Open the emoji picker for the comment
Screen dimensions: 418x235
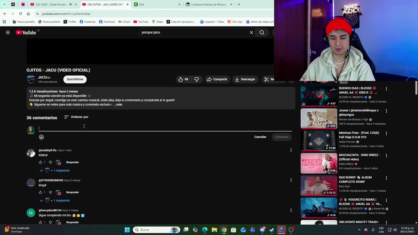41,137
